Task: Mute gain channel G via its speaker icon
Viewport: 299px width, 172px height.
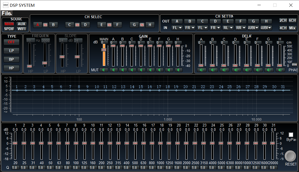Action: [169, 70]
